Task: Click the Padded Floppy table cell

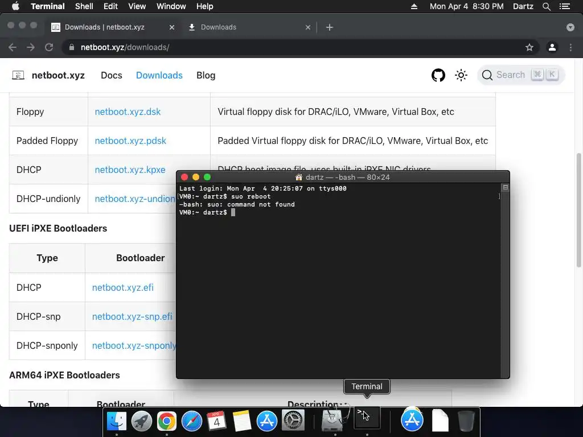Action: (48, 141)
